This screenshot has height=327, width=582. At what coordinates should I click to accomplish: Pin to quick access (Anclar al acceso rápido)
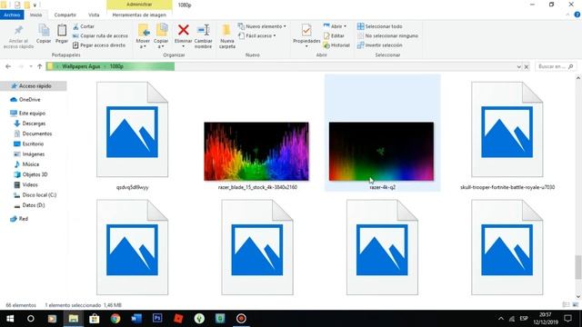point(18,36)
